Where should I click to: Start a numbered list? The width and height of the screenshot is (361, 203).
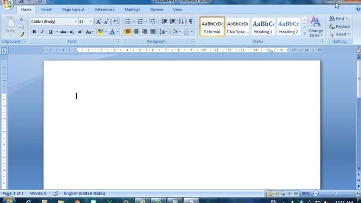click(140, 21)
